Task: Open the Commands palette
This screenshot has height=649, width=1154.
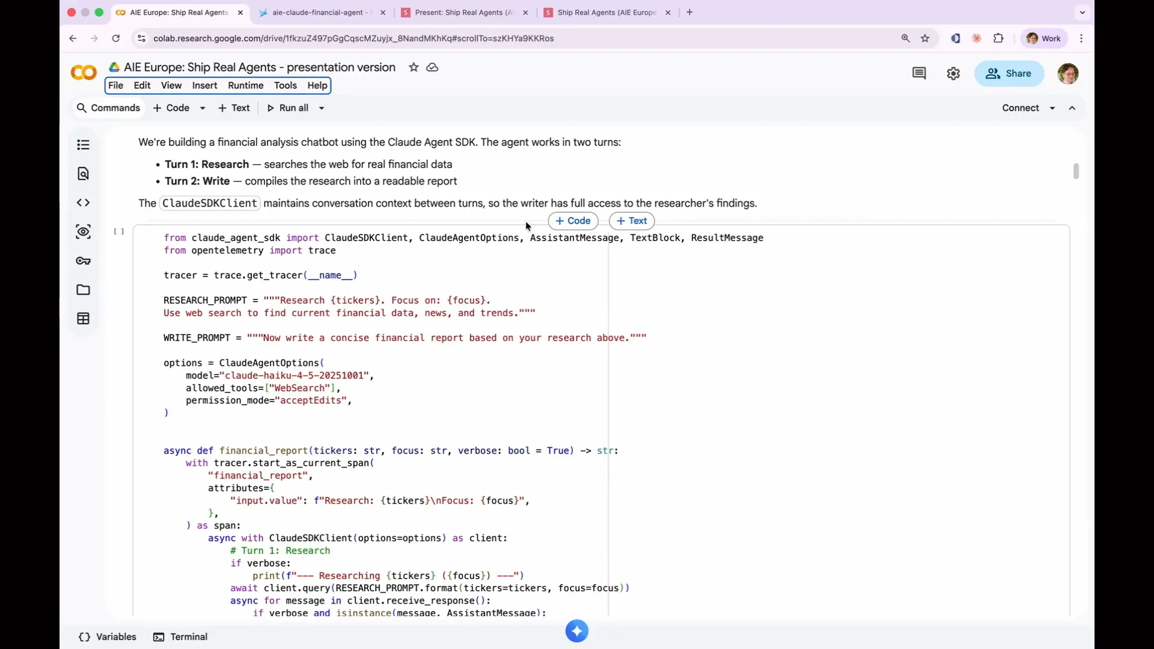Action: coord(108,108)
